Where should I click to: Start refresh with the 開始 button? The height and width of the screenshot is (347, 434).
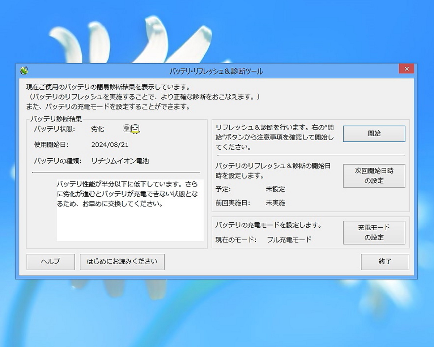[x=374, y=133]
